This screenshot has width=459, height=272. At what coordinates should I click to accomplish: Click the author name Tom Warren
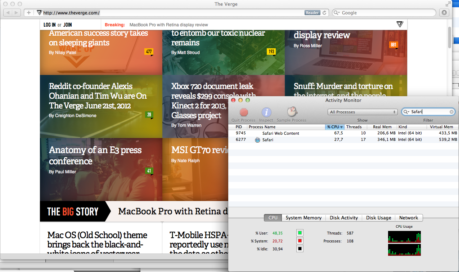click(x=189, y=125)
